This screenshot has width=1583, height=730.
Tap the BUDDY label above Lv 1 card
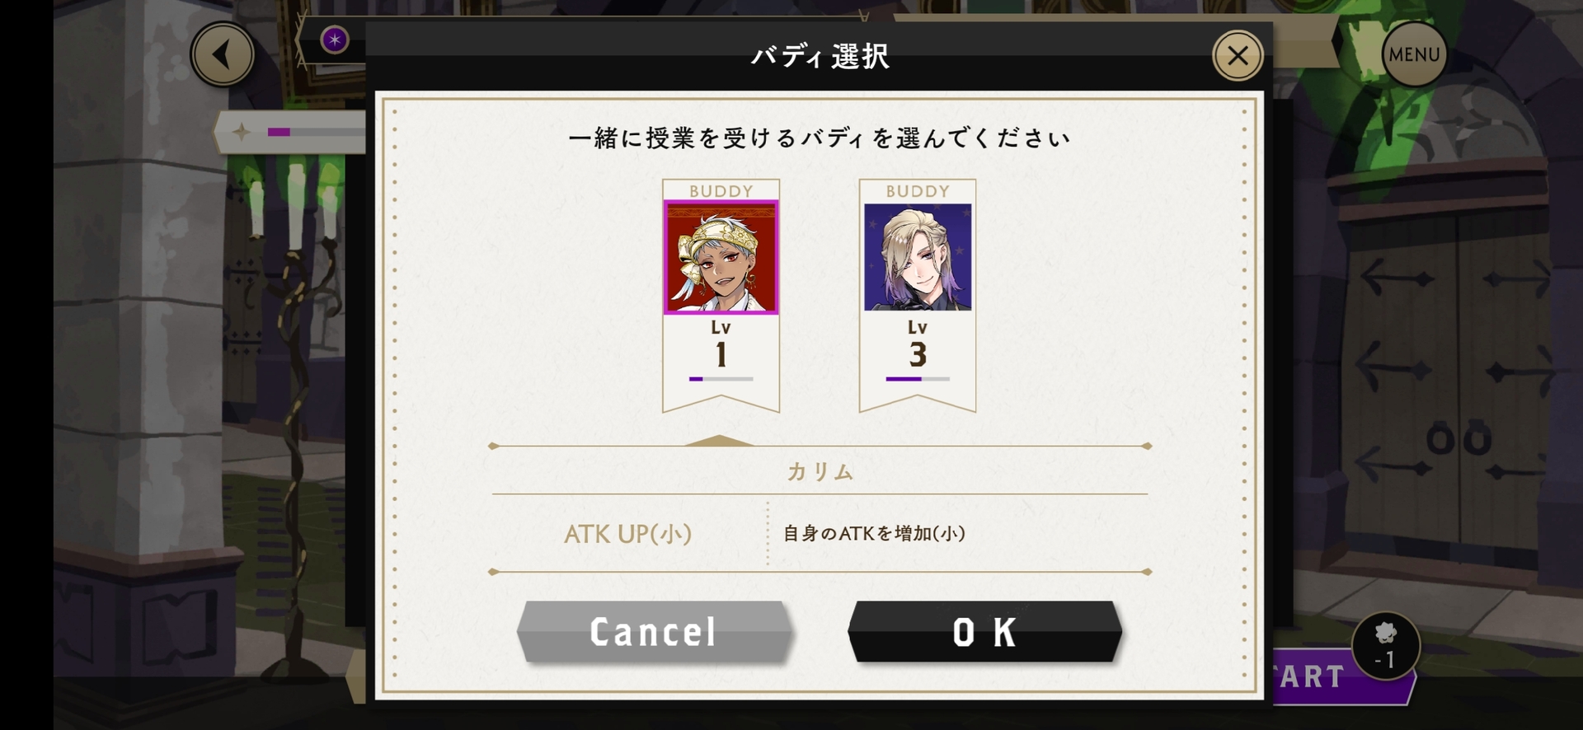click(x=721, y=191)
